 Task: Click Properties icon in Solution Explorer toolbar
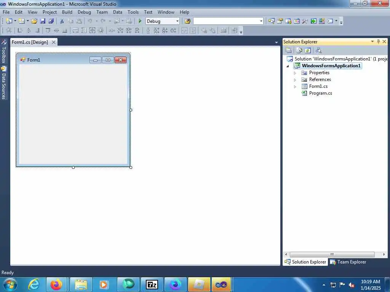click(289, 51)
